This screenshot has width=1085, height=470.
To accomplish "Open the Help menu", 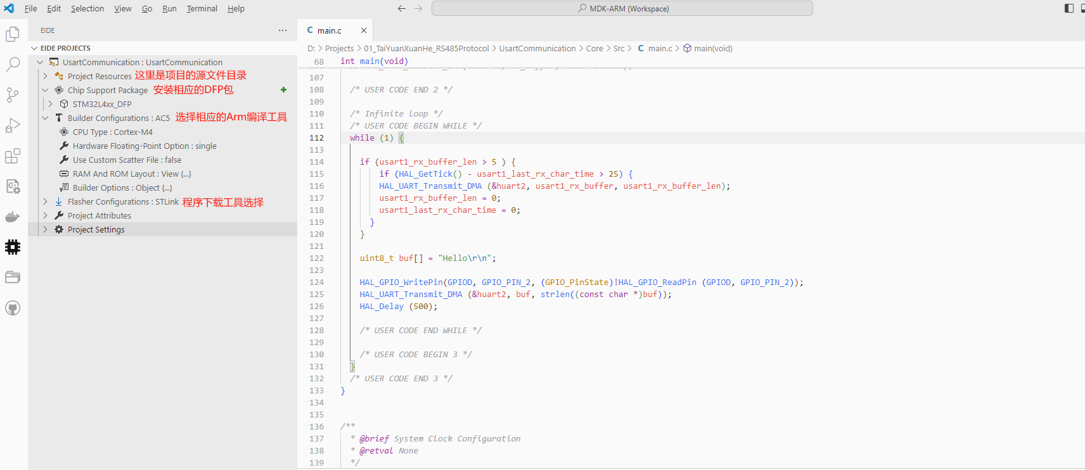I will pos(236,8).
